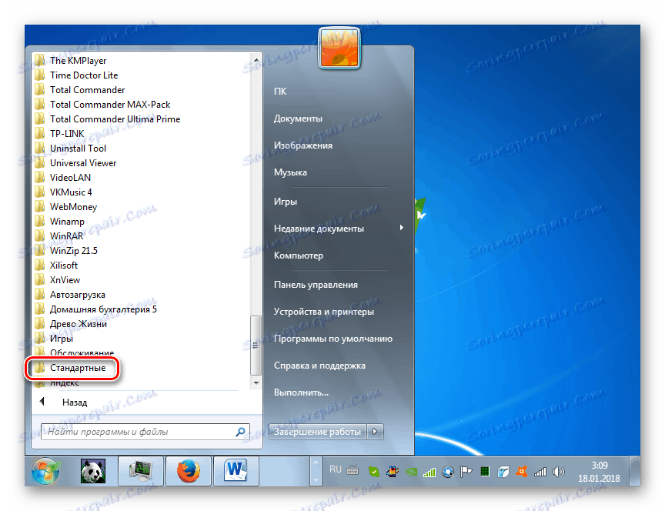Expand Total Commander MAX-Pack folder

102,105
